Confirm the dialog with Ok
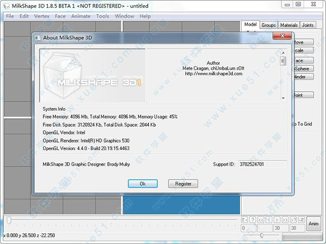This screenshot has height=244, width=326. 142,184
